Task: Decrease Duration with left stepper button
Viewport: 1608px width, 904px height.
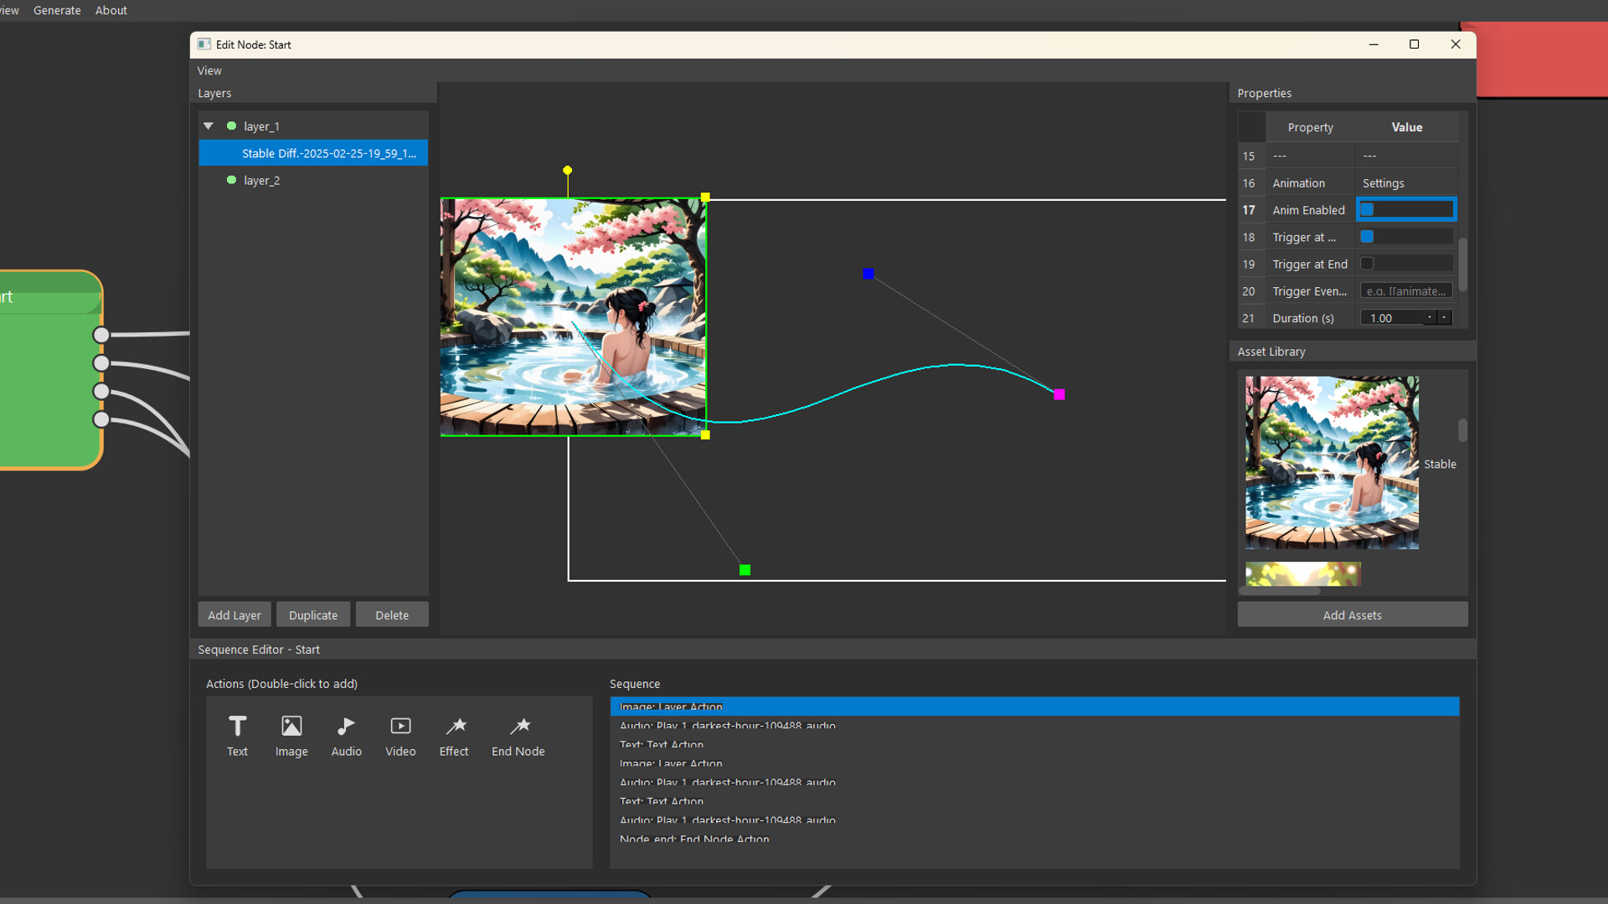Action: coord(1430,318)
